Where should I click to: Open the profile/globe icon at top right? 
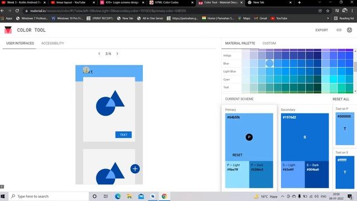tap(350, 30)
